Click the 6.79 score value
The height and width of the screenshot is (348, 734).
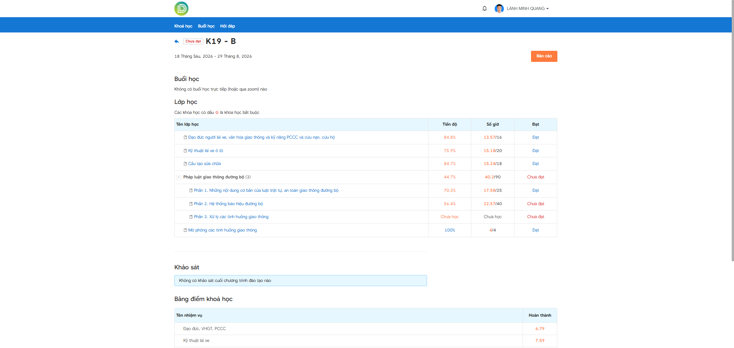coord(540,329)
